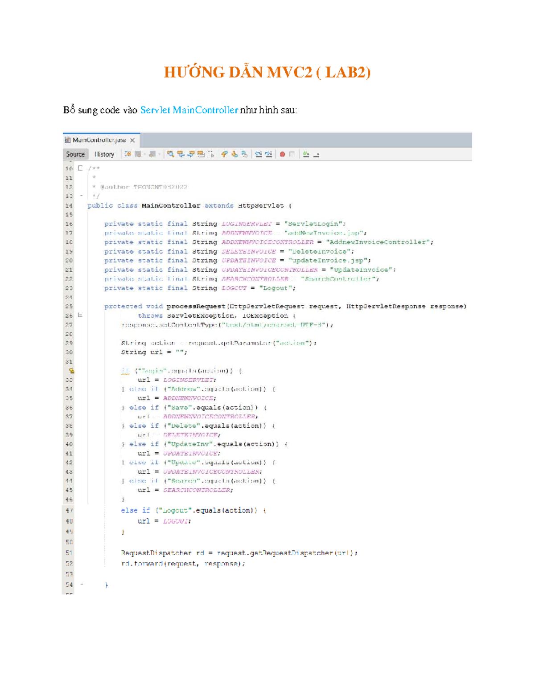
Task: Click the Shift Line Right icon
Action: click(x=268, y=154)
